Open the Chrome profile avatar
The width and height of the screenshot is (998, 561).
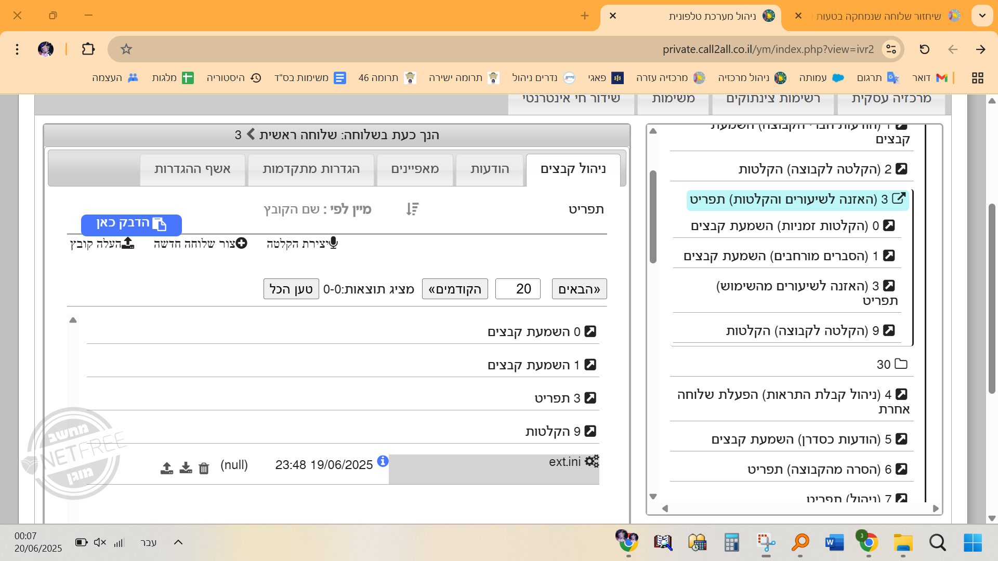46,49
